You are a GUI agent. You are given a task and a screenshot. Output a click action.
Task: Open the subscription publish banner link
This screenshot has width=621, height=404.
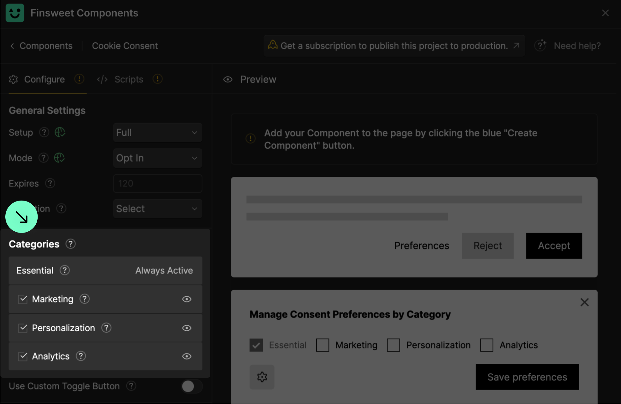point(394,46)
